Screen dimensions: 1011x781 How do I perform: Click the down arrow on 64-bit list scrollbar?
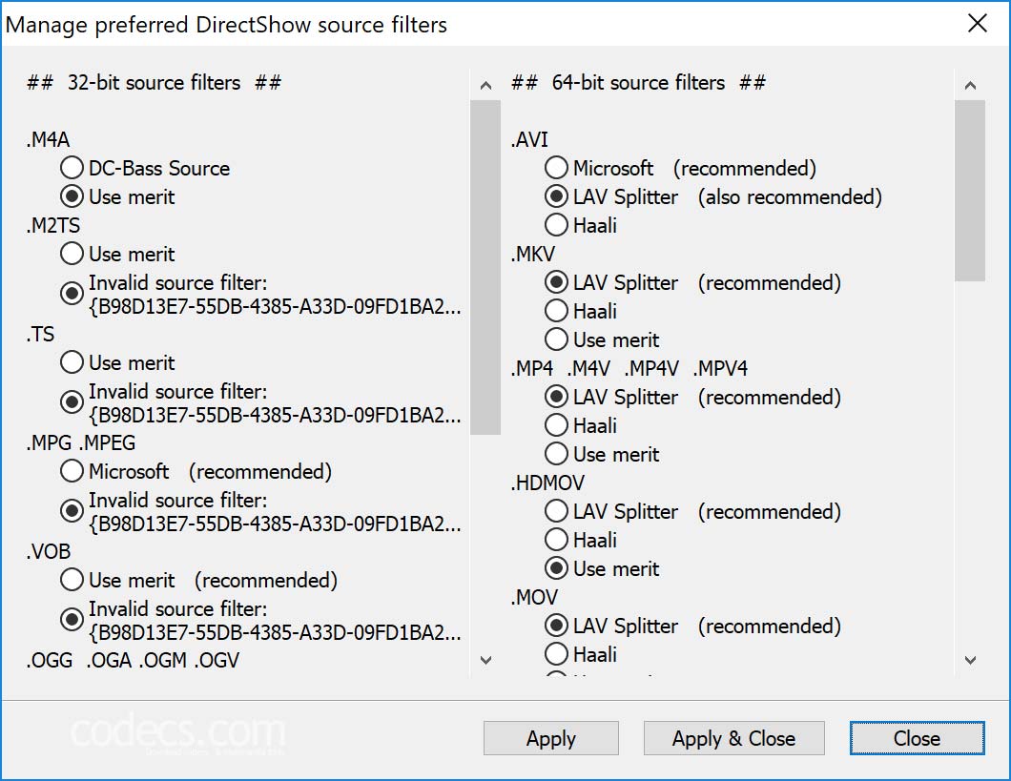970,660
